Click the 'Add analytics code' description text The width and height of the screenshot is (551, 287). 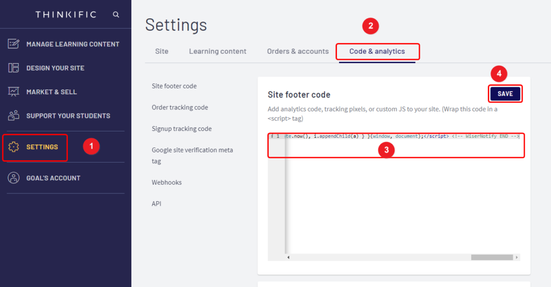(x=383, y=114)
